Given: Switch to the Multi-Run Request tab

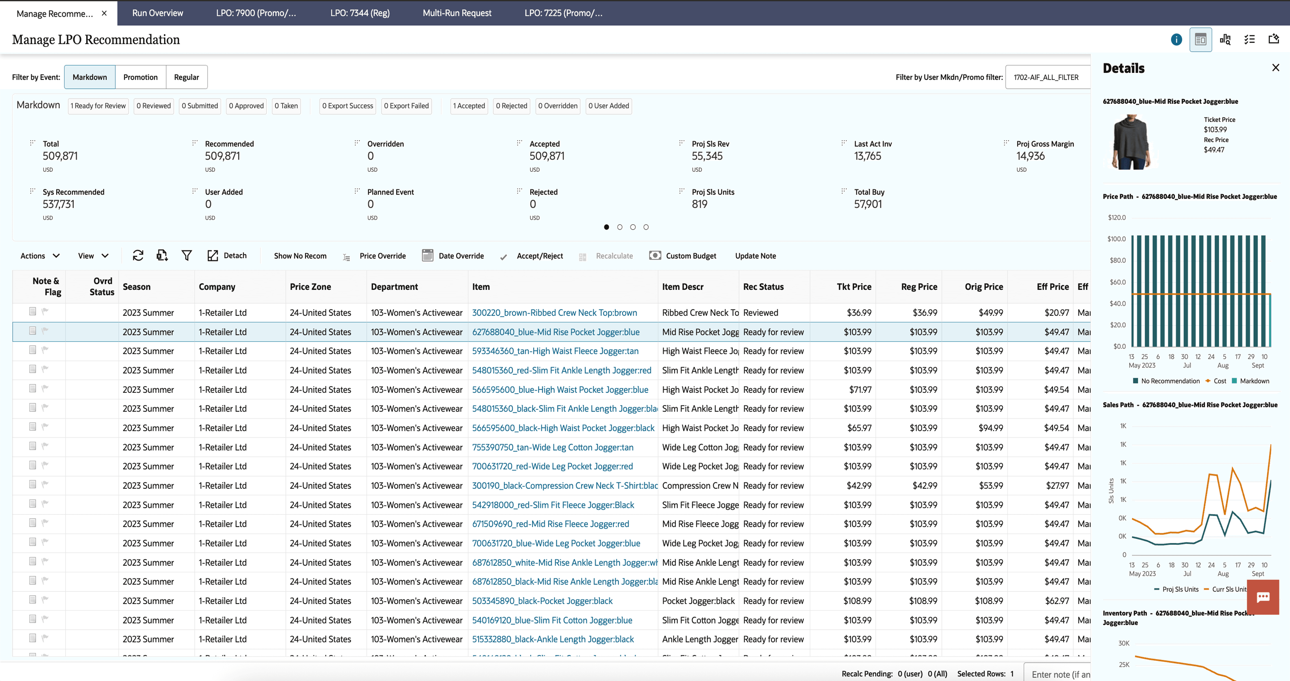Looking at the screenshot, I should coord(457,13).
